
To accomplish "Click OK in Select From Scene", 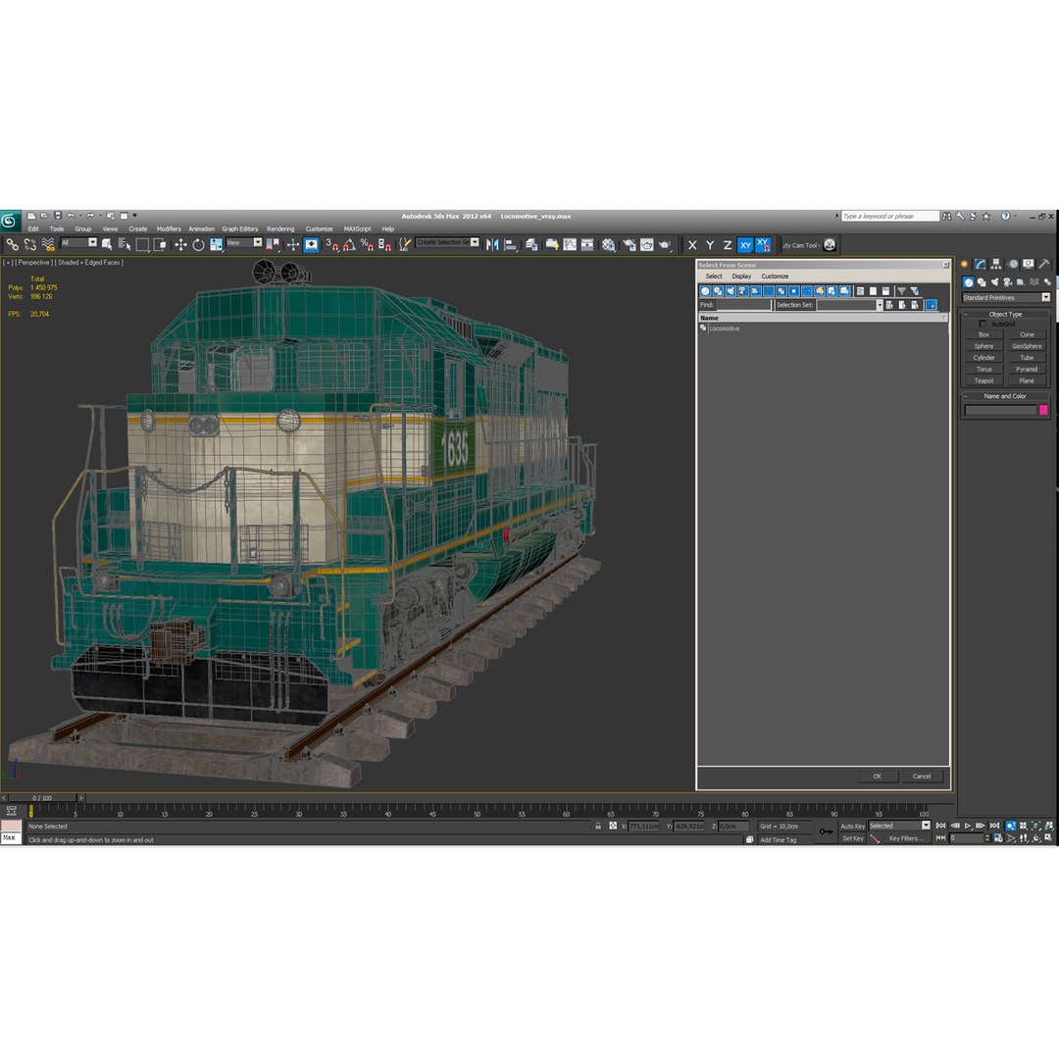I will pyautogui.click(x=878, y=776).
